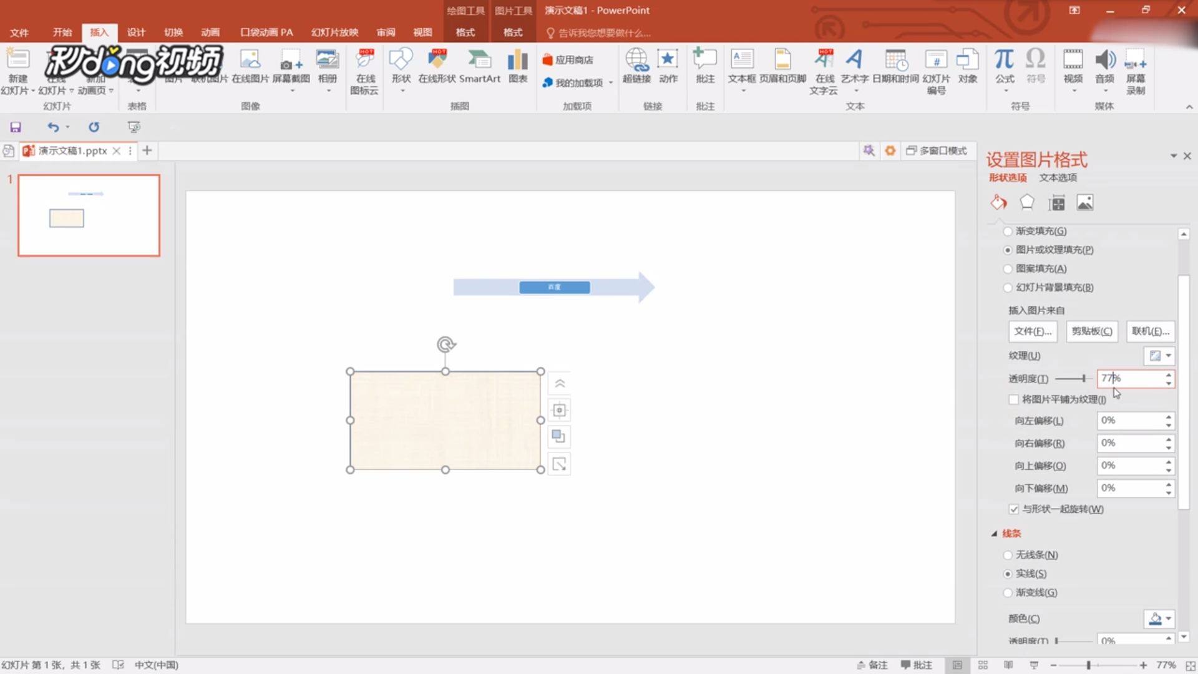Open the Chart (图表) insert tool

pos(517,61)
